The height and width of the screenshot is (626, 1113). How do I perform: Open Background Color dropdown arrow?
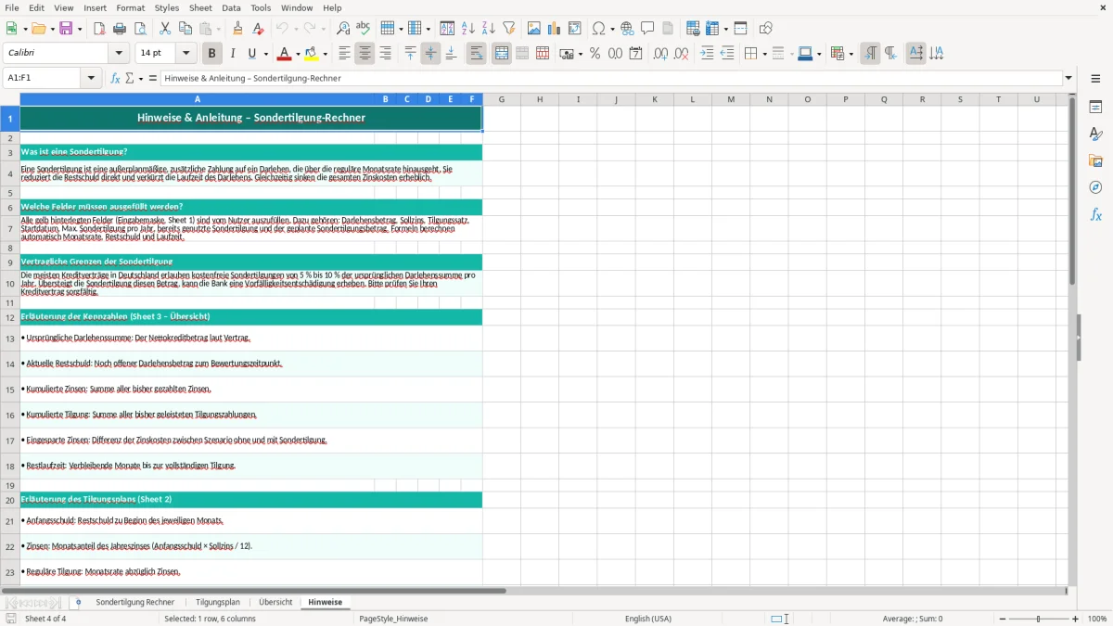pyautogui.click(x=326, y=54)
